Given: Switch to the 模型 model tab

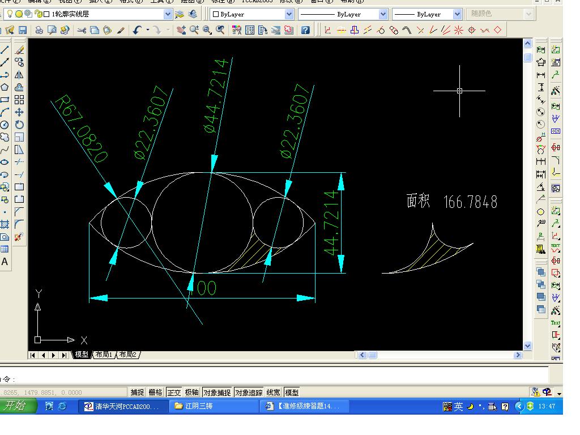Looking at the screenshot, I should 82,355.
